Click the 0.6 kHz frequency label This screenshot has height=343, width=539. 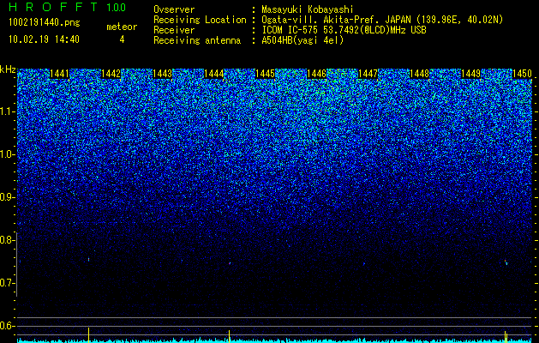tap(7, 326)
